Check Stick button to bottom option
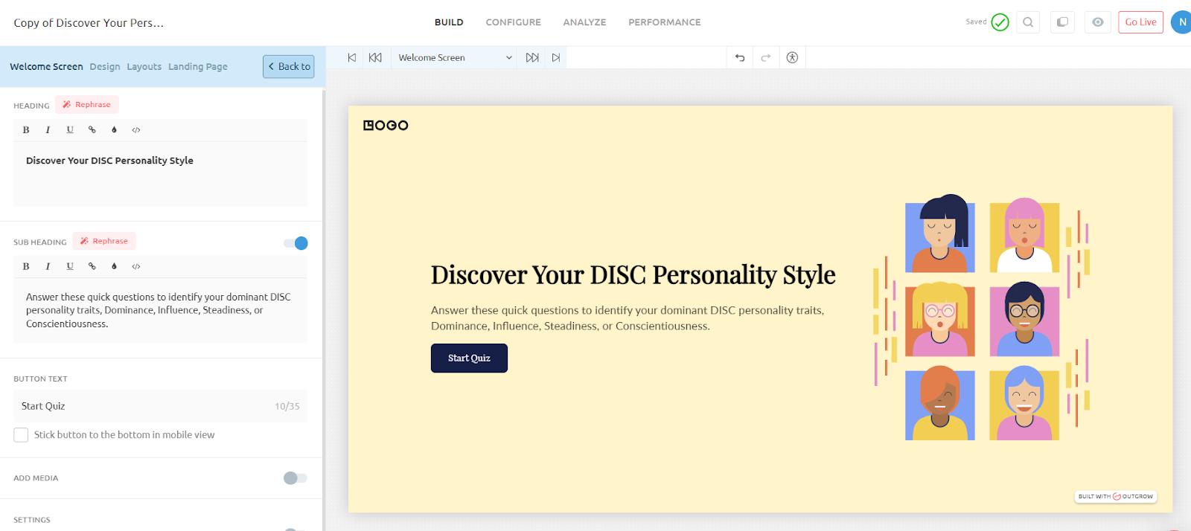The image size is (1191, 531). [x=21, y=435]
